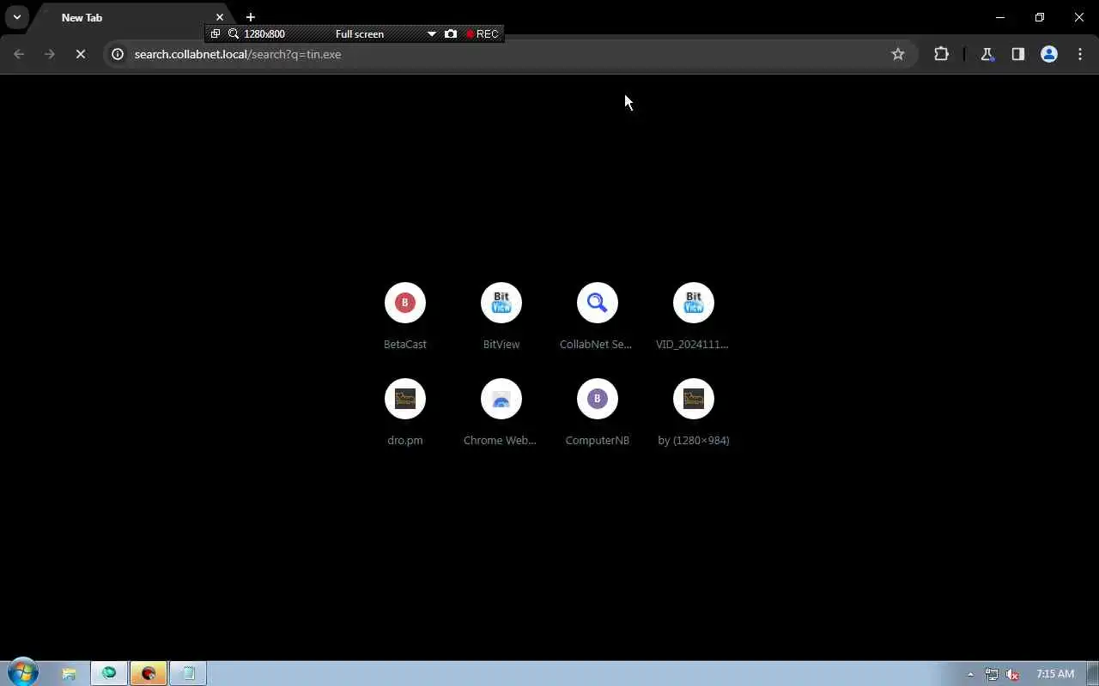Open Chrome Labs flask icon

[x=987, y=54]
